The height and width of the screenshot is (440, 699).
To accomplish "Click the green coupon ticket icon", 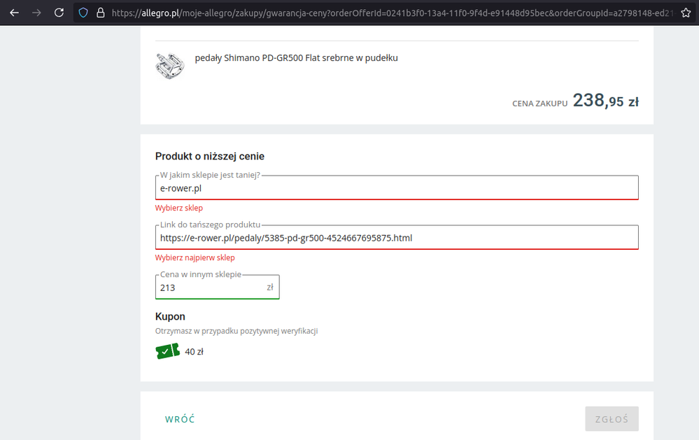I will pos(167,351).
